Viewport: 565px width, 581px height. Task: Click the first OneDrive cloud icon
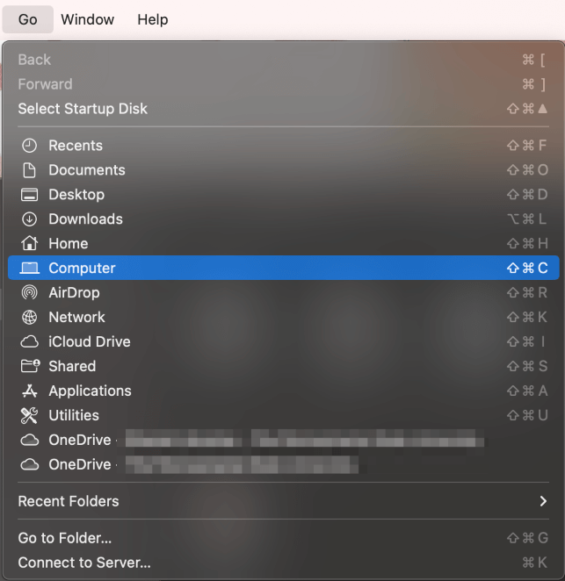29,440
